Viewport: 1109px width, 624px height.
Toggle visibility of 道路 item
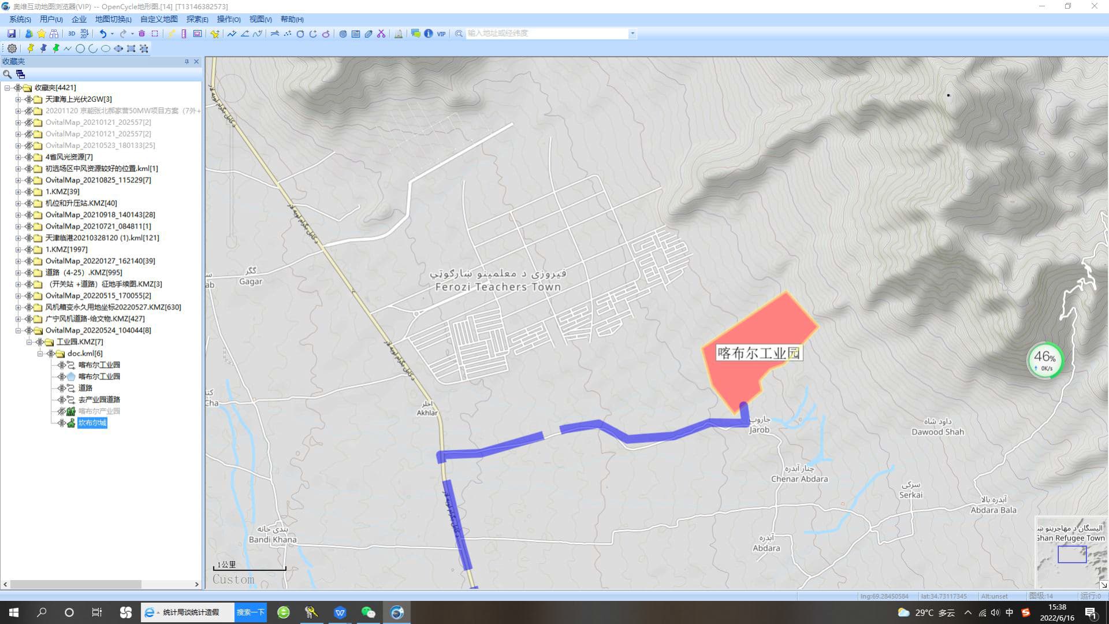point(62,388)
